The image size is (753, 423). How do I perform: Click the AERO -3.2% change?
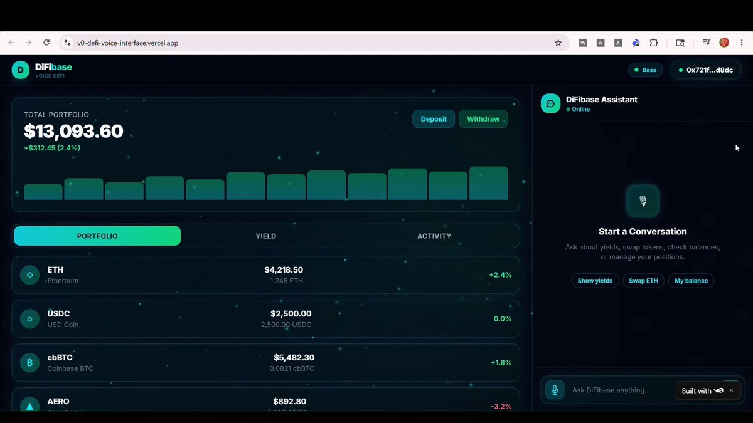point(501,406)
